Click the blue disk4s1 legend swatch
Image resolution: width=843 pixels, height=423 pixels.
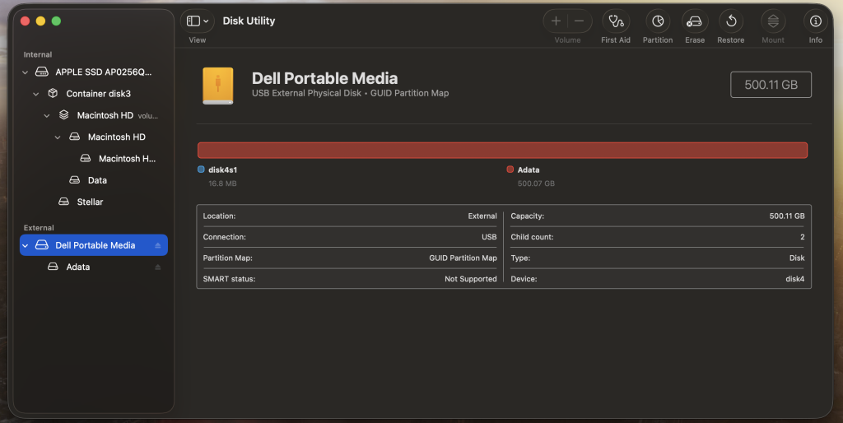point(201,170)
